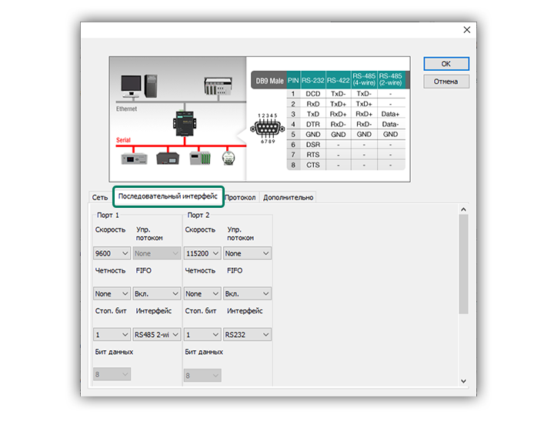The image size is (554, 428).
Task: Open the Протокол tab
Action: [240, 197]
